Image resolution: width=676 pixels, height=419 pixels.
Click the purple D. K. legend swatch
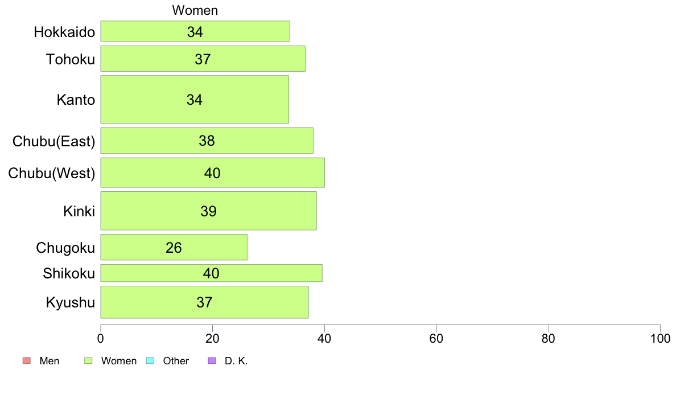[x=212, y=361]
